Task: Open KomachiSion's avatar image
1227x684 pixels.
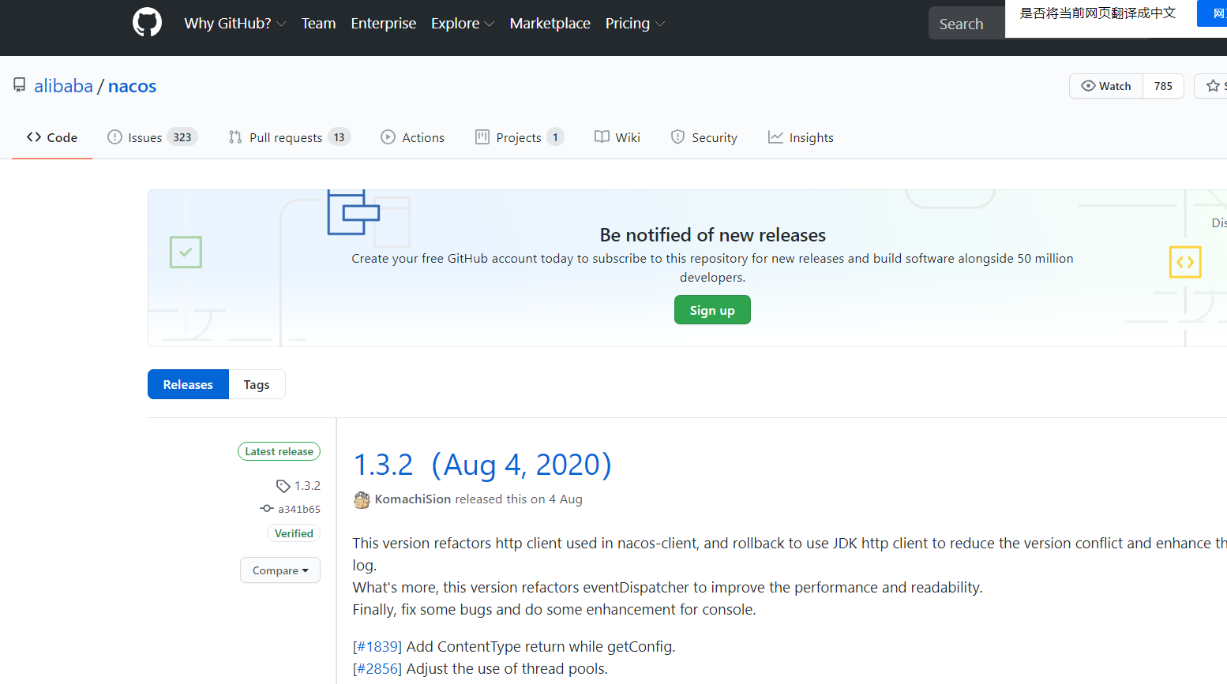Action: [x=362, y=499]
